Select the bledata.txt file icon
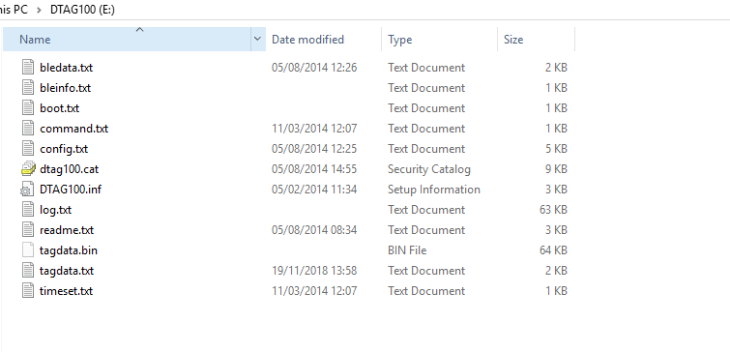 point(28,68)
